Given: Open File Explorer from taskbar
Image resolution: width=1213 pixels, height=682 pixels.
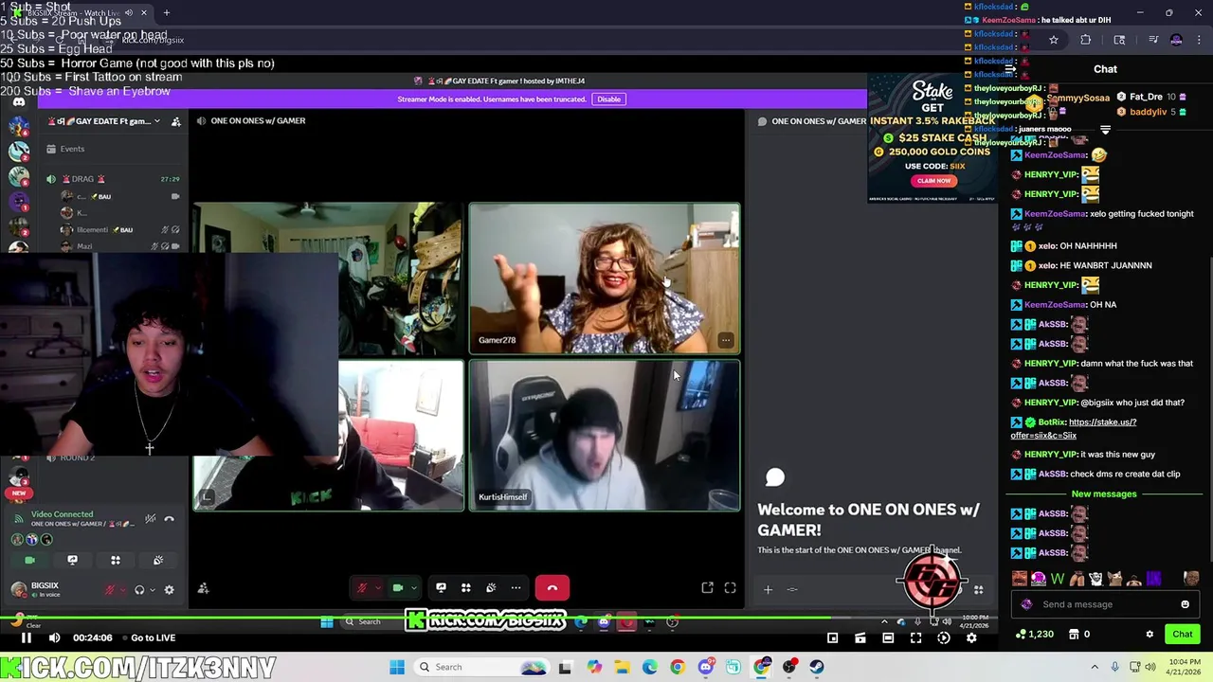Looking at the screenshot, I should (622, 667).
